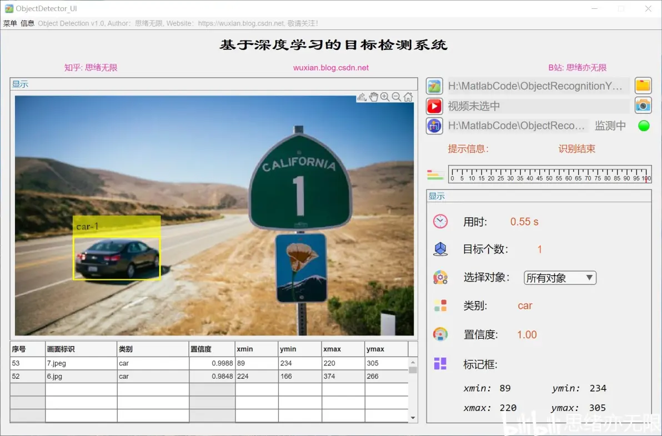Select the zoom in tool
This screenshot has width=662, height=436.
click(385, 97)
